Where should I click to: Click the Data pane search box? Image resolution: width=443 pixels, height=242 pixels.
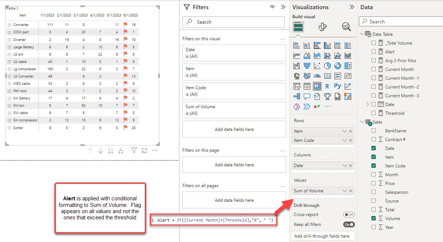coord(401,22)
